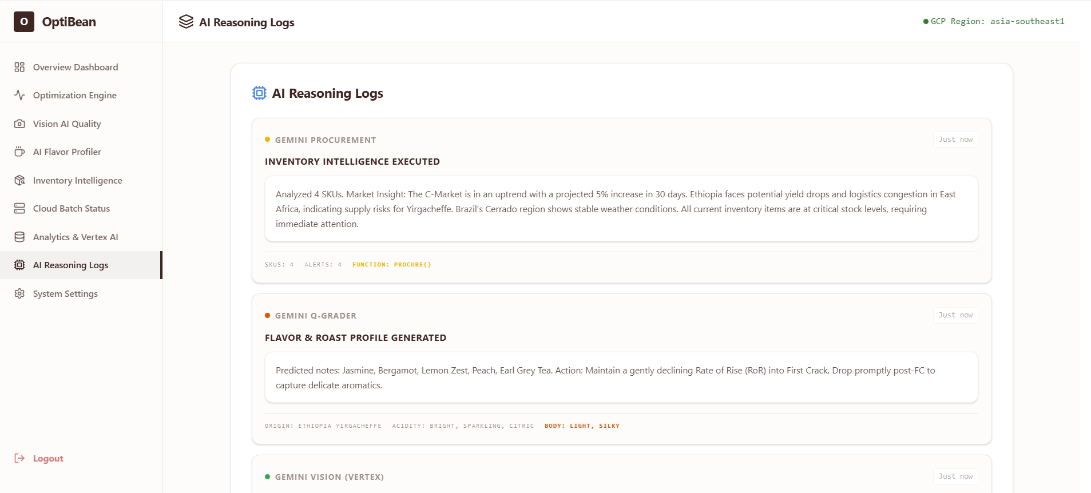Click the OptiBean logo square
This screenshot has height=493, width=1091.
pyautogui.click(x=24, y=22)
